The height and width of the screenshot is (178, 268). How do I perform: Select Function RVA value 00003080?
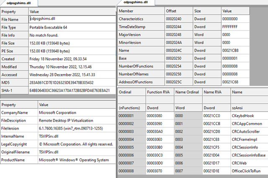point(155,115)
